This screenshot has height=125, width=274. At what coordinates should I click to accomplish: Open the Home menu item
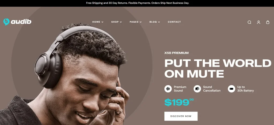96,22
